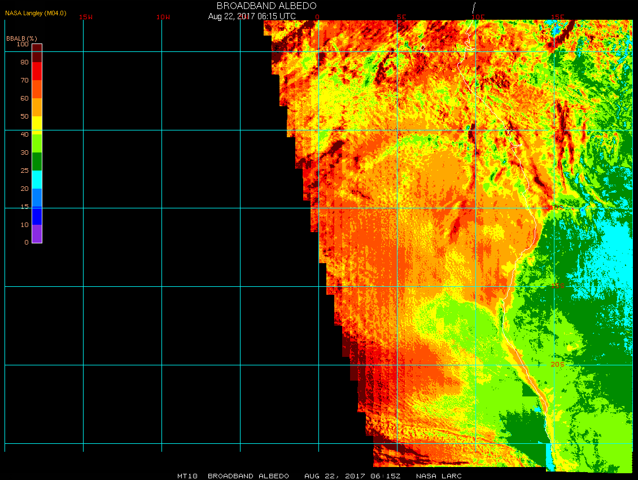The width and height of the screenshot is (638, 480).
Task: Click the '15W' longitude label
Action: coord(85,17)
